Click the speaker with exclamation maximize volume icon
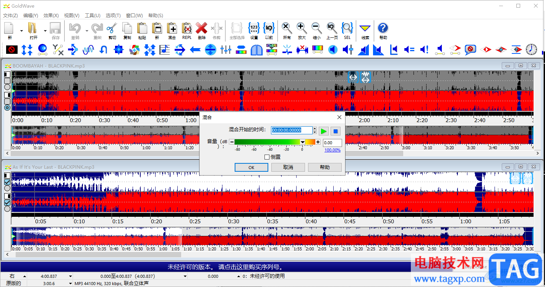Image resolution: width=545 pixels, height=287 pixels. pos(424,50)
